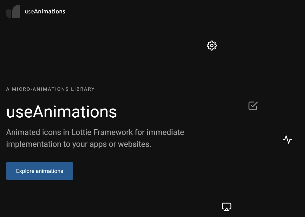Select the A MICRO-ANIMATIONS LIBRARY label

click(50, 89)
